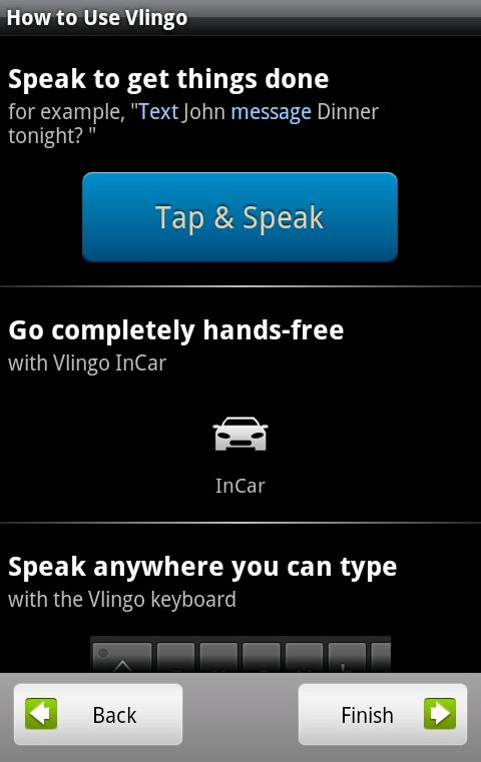Tap the word "John" in the example
481x762 pixels.
204,112
